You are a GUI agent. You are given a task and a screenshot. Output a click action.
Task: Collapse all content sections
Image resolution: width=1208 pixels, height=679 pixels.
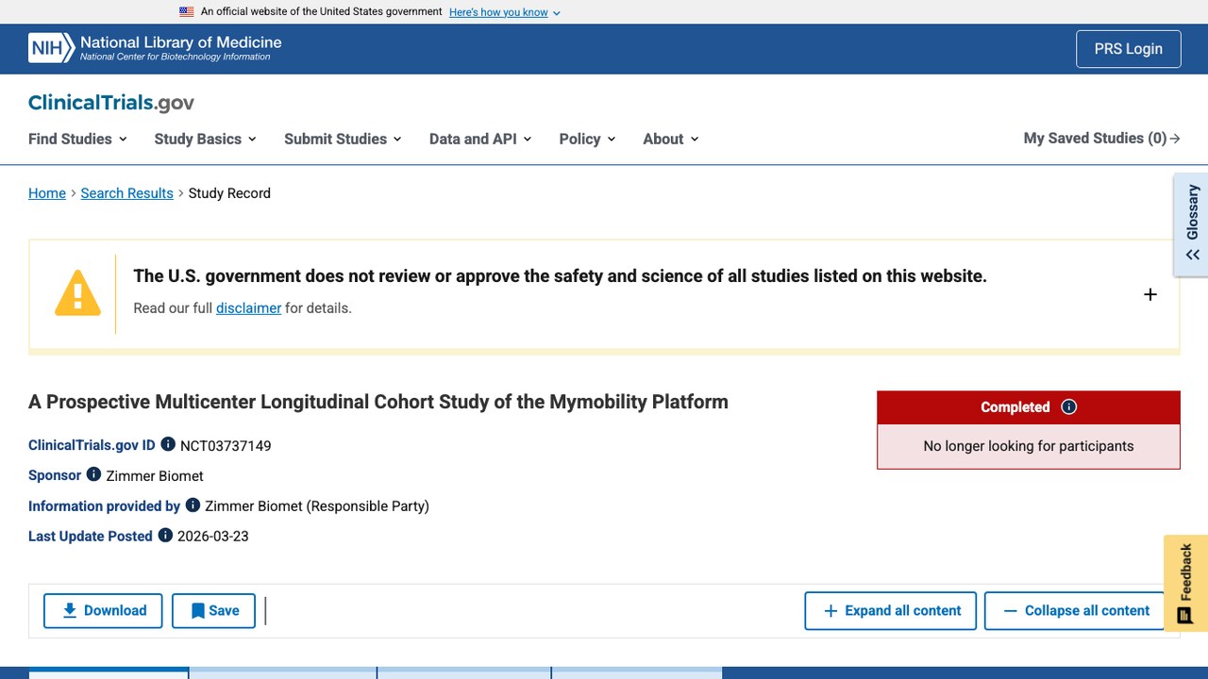(x=1077, y=611)
